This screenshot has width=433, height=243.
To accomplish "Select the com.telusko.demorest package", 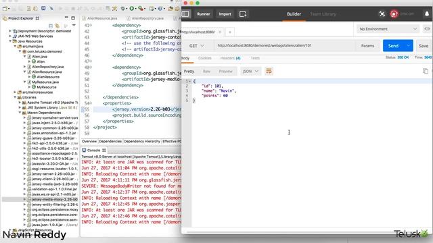I will (45, 51).
